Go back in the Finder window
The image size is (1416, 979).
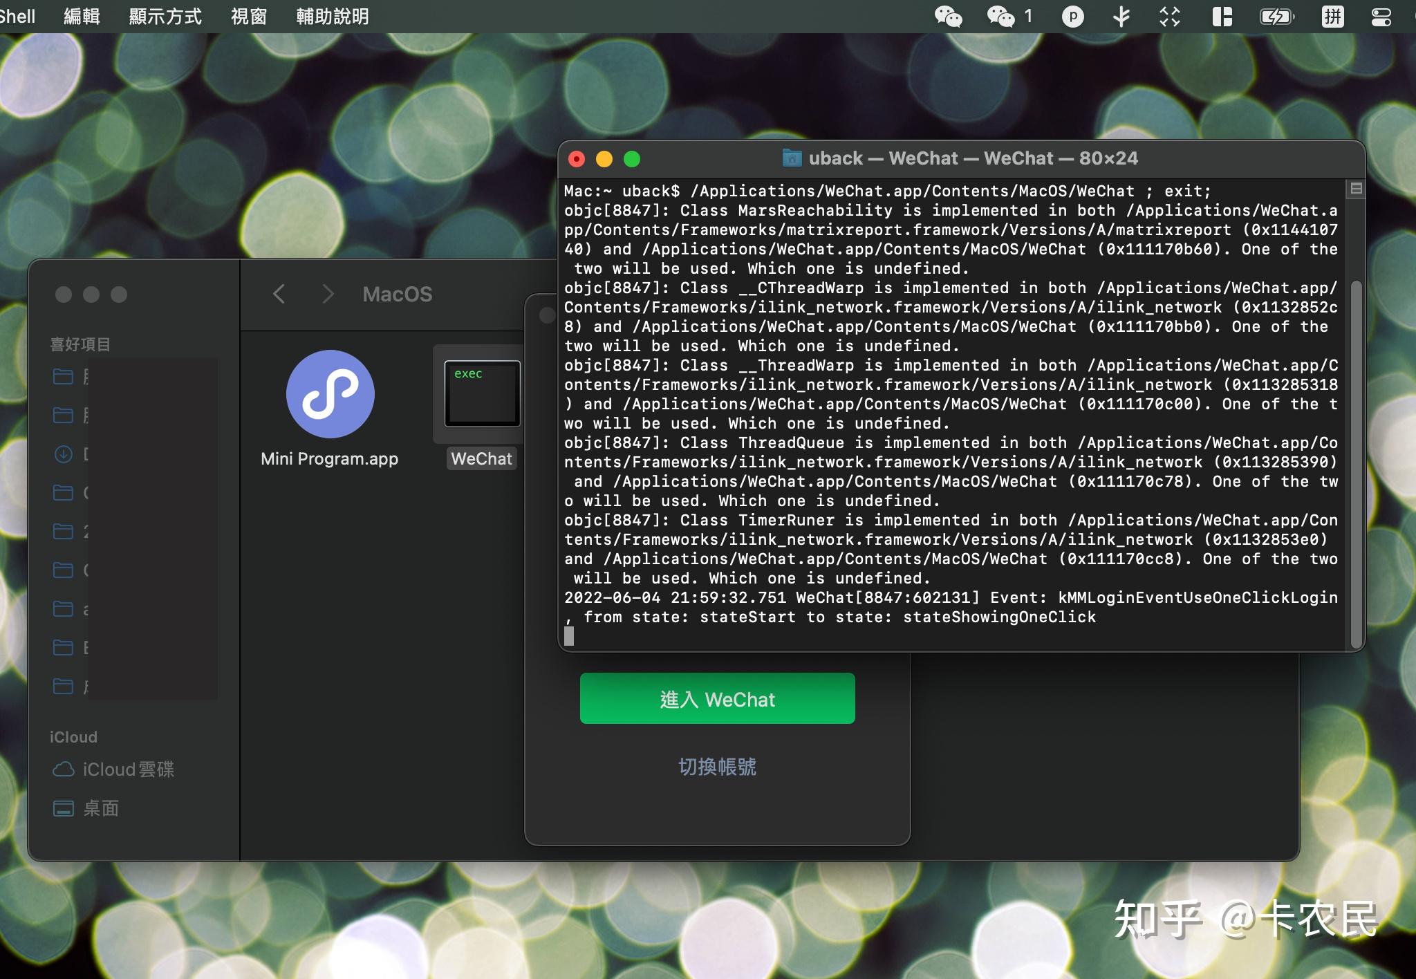pyautogui.click(x=279, y=294)
